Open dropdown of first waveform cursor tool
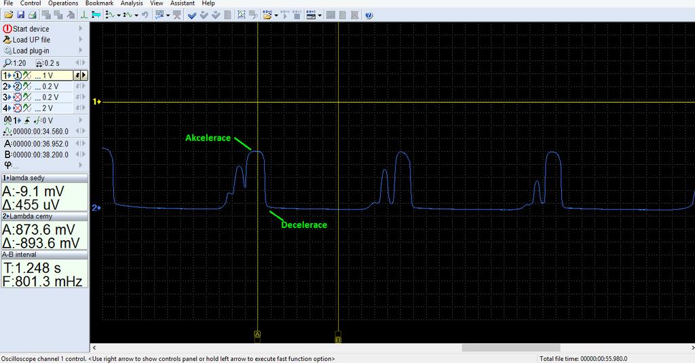 [118, 16]
